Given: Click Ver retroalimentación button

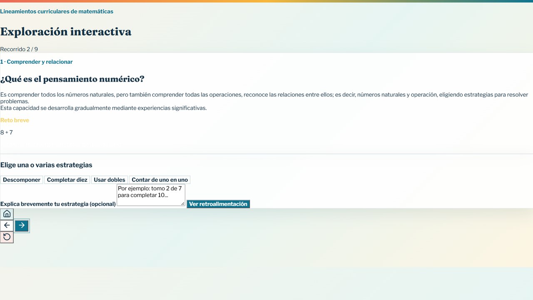Looking at the screenshot, I should pos(218,204).
